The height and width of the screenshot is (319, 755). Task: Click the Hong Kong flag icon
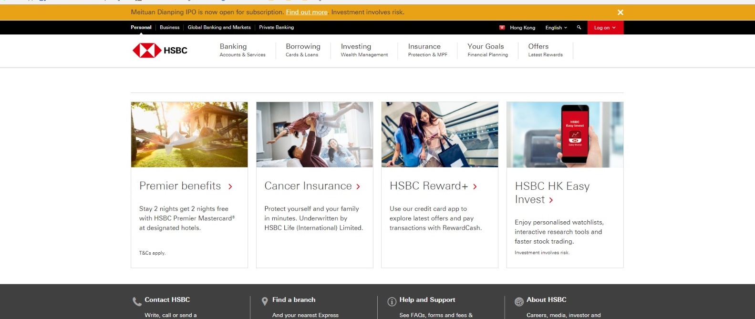tap(502, 28)
